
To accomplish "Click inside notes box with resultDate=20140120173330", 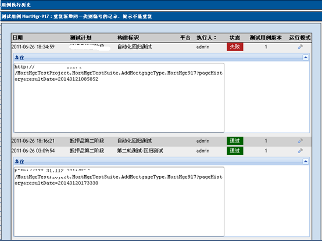I will click(119, 202).
